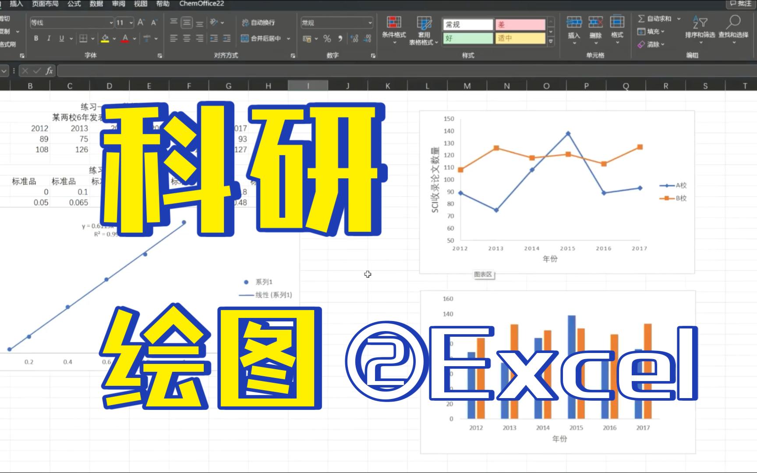Screen dimensions: 757x473
Task: Open font size dropdown showing 11
Action: click(x=125, y=22)
